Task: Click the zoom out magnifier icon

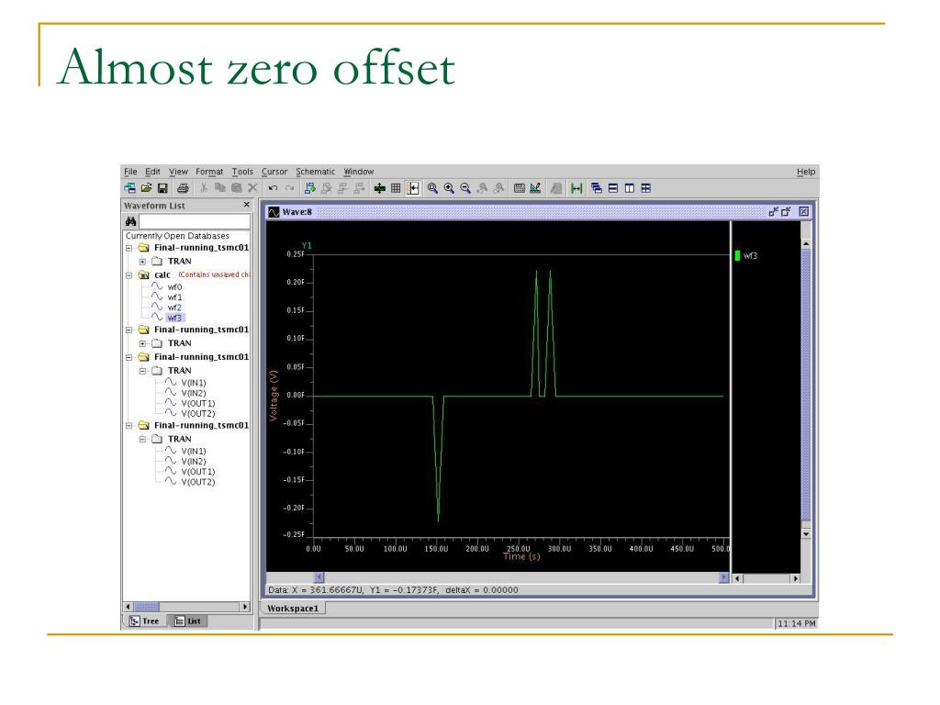Action: click(465, 188)
